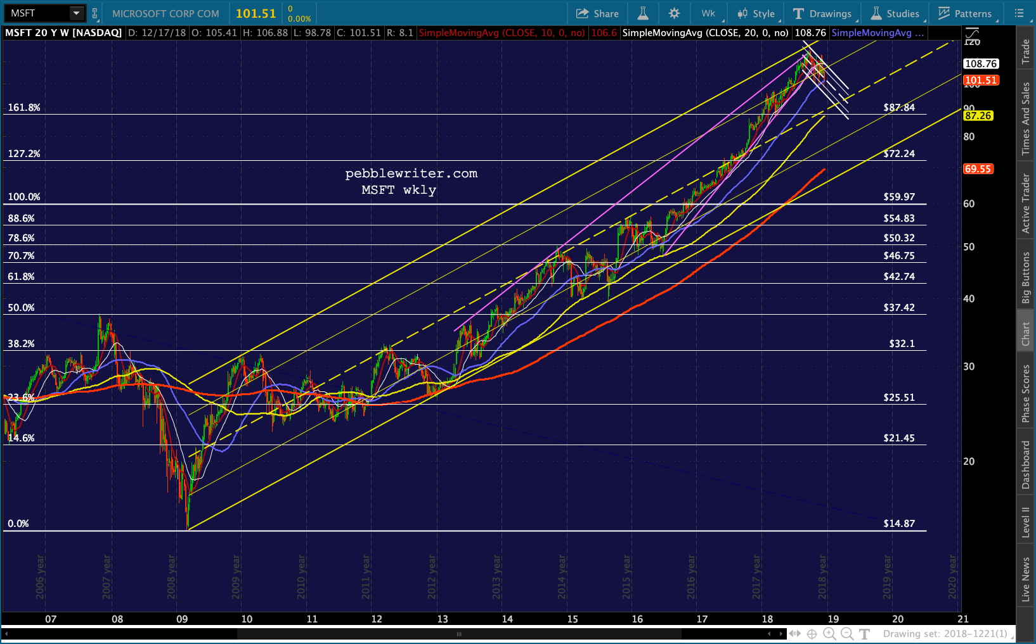Open the Style menu

[756, 13]
